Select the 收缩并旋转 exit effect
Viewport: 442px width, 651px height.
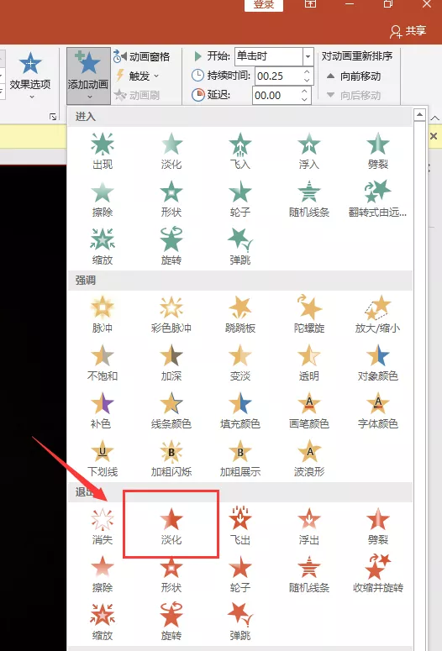point(378,575)
